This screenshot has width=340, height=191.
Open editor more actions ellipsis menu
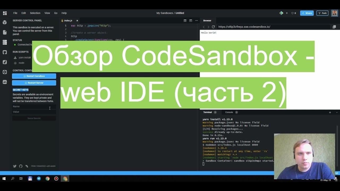pyautogui.click(x=197, y=20)
